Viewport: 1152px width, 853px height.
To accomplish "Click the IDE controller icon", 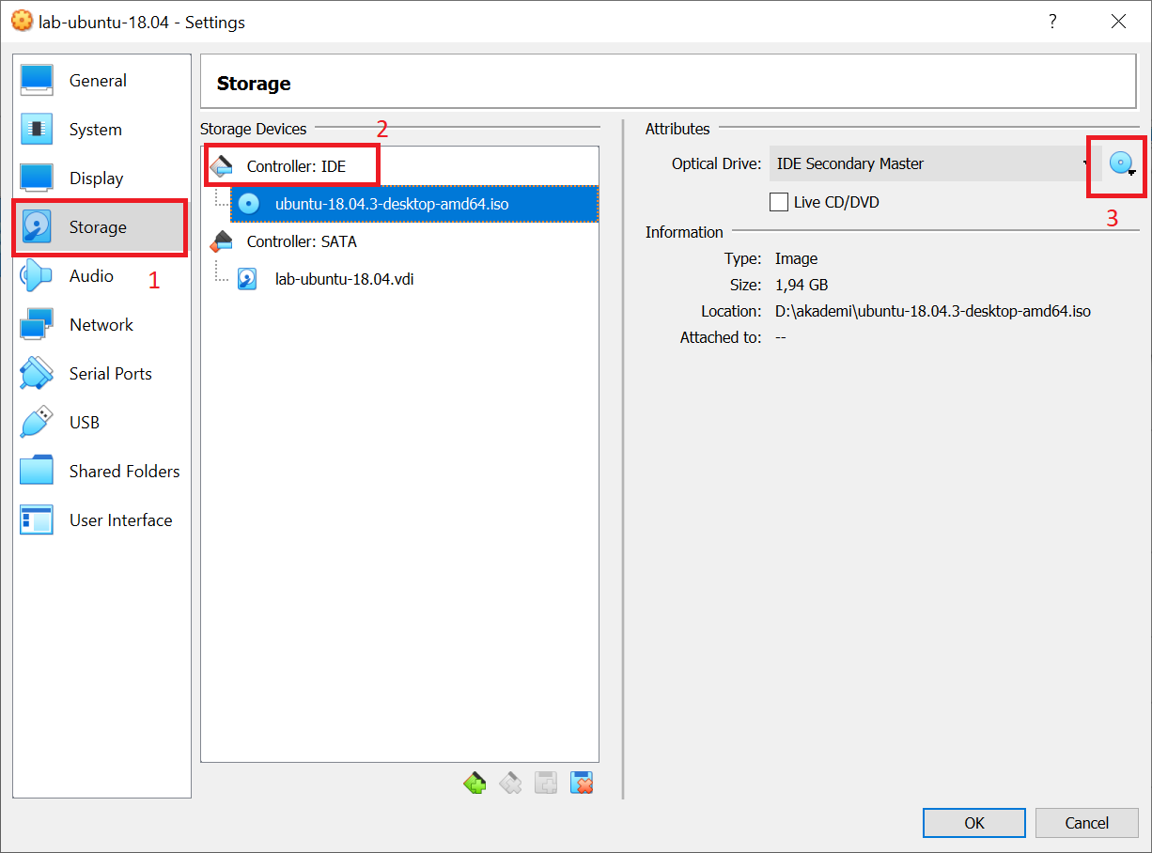I will [221, 166].
